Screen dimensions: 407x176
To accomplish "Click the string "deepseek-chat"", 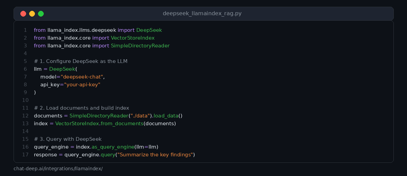I will point(81,77).
